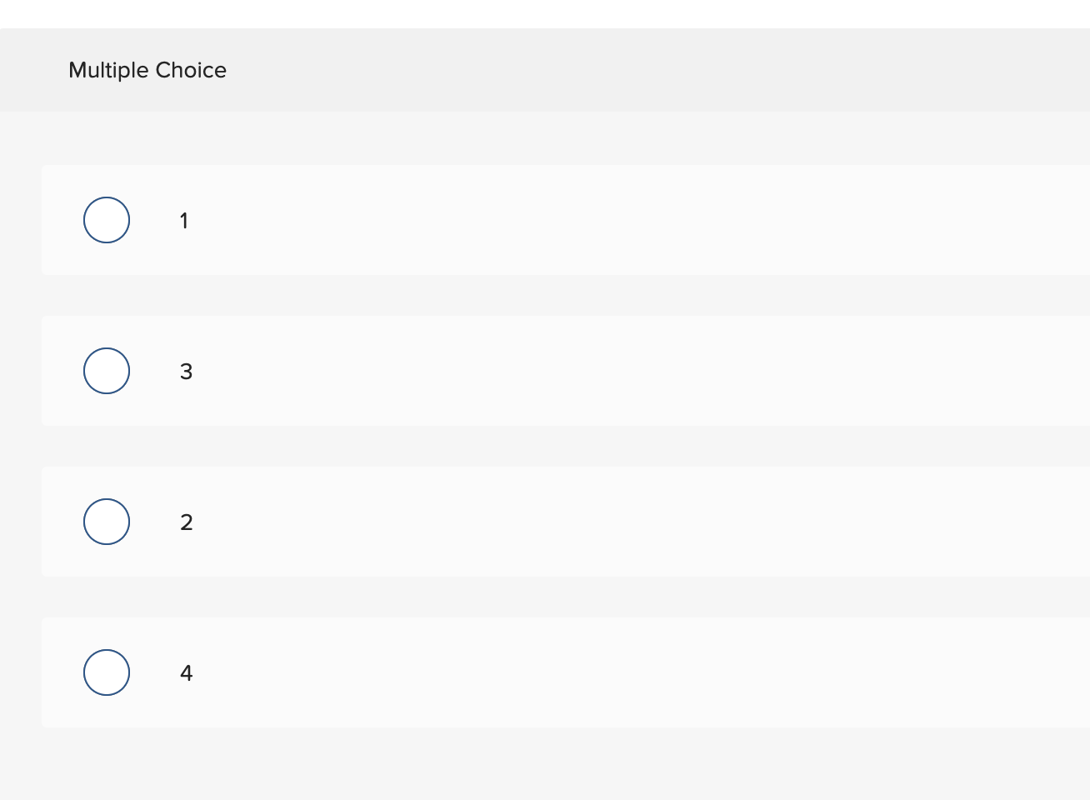Click the Multiple Choice question heading
Screen dimensions: 1090x800
tap(147, 70)
